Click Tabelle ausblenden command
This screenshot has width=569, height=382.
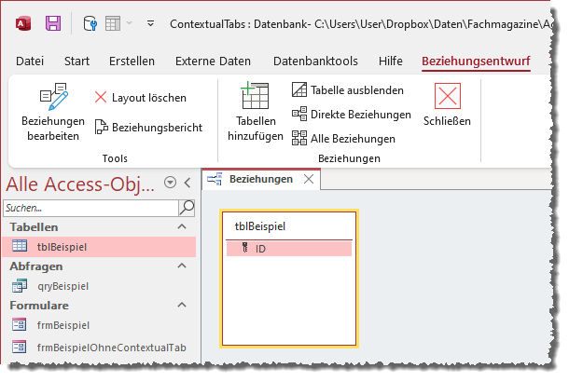348,89
